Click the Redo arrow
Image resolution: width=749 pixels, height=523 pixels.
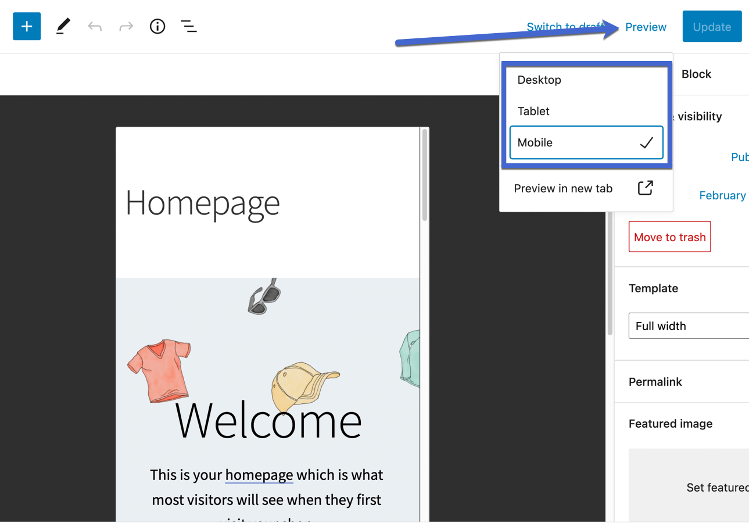(x=126, y=26)
